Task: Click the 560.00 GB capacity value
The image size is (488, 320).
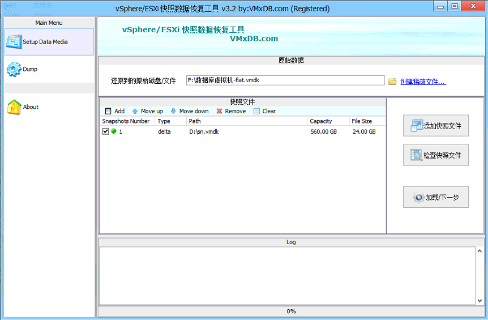Action: pyautogui.click(x=324, y=131)
